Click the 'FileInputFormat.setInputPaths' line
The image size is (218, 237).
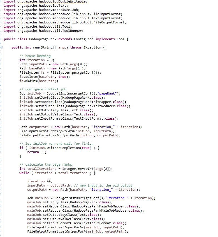pos(76,227)
